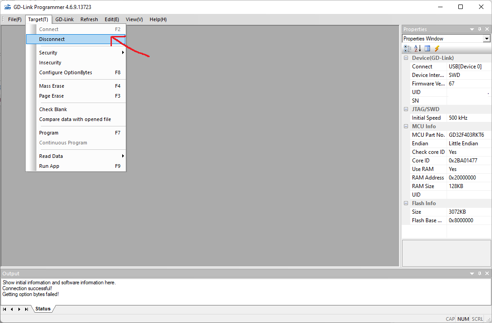Collapse the JTAG/SWD property group
Screen dimensions: 492x323
coord(406,109)
